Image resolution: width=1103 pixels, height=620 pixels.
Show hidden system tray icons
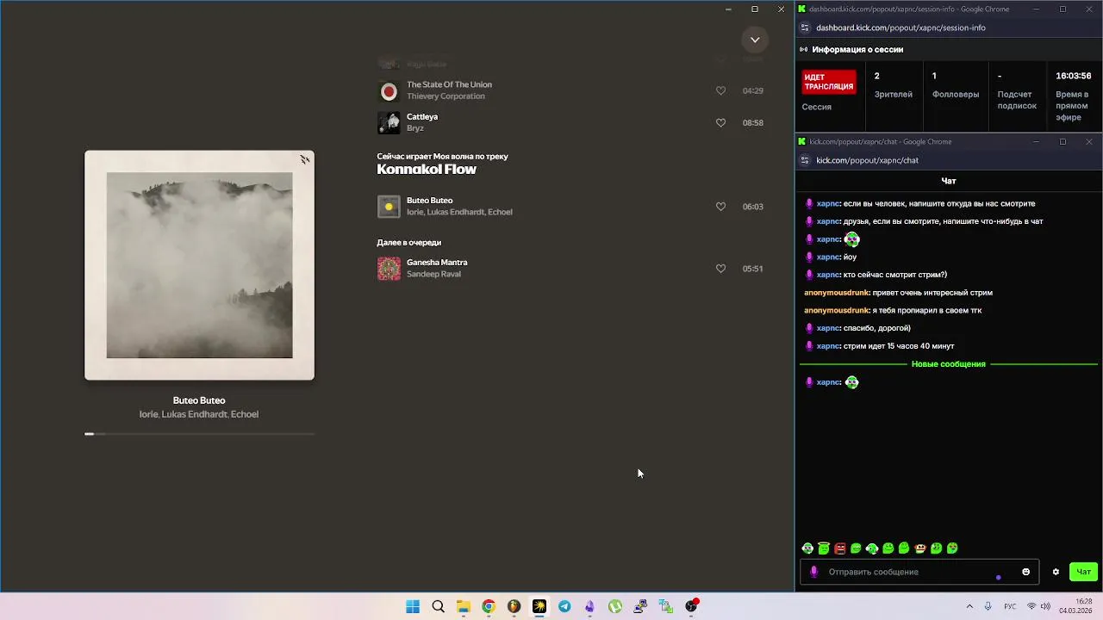click(969, 607)
